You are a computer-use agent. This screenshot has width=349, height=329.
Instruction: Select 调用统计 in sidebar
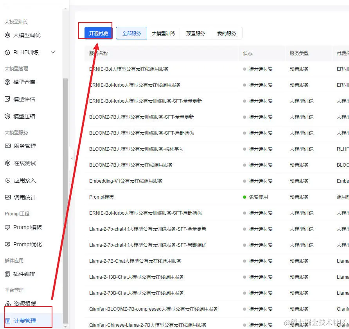(x=25, y=197)
